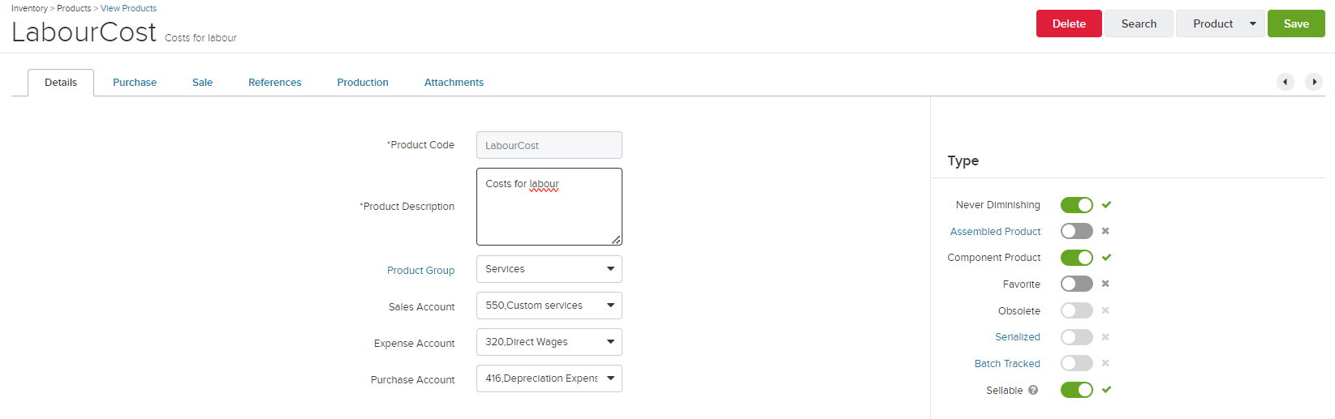Open the Product Group dropdown
Viewport: 1335px width, 419px height.
549,269
